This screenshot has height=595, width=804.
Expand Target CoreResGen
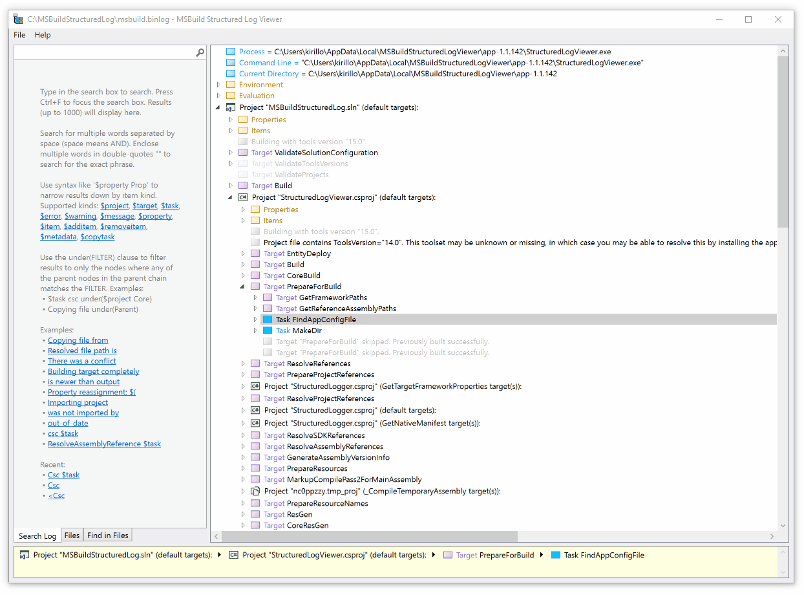point(243,525)
